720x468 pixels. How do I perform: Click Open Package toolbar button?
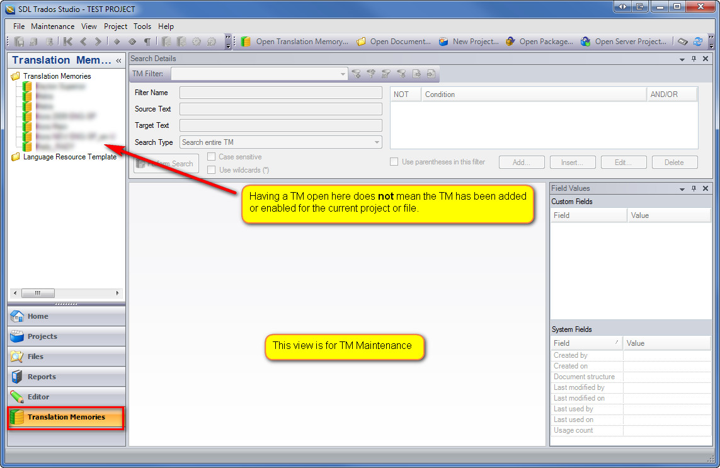click(x=540, y=42)
